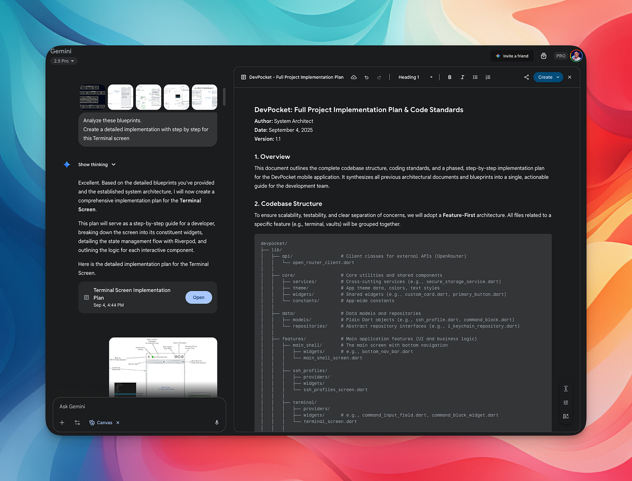Open the Heading 1 style dropdown

click(415, 77)
